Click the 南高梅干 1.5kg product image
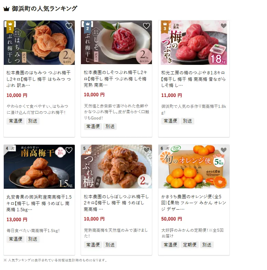 (39, 167)
